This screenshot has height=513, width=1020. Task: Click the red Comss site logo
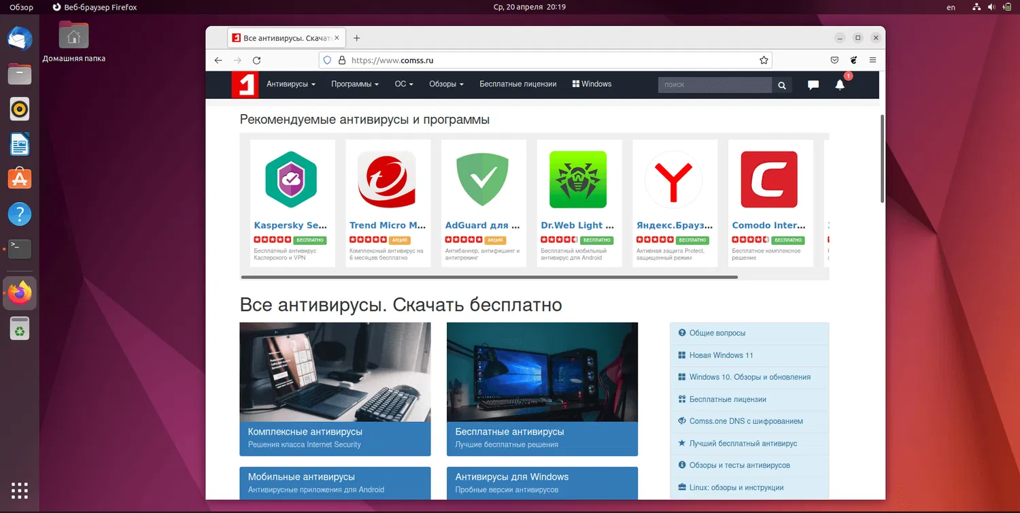coord(245,84)
